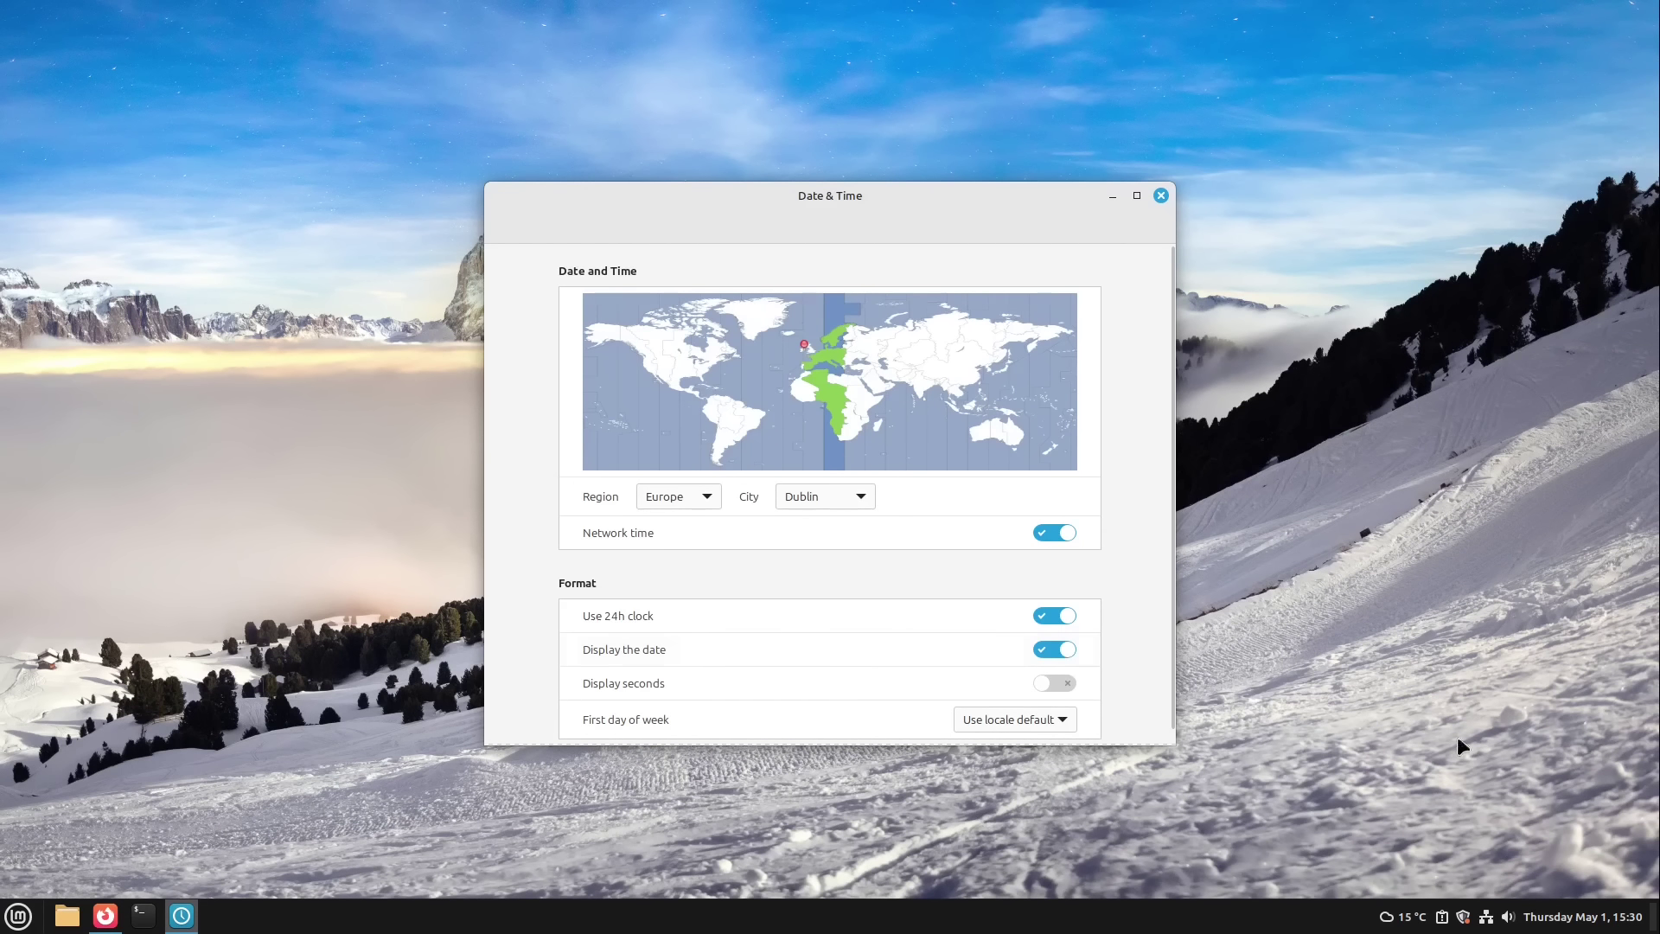1660x934 pixels.
Task: Open the Linux Mint menu
Action: pyautogui.click(x=18, y=917)
